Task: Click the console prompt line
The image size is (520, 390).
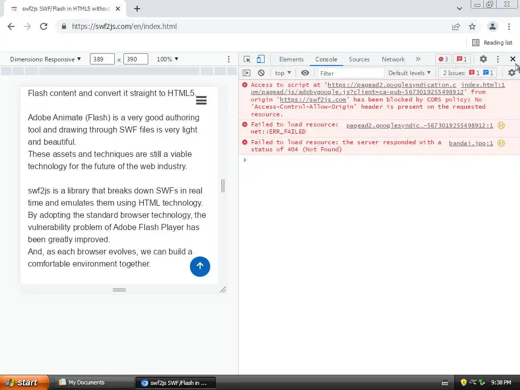Action: pos(379,160)
